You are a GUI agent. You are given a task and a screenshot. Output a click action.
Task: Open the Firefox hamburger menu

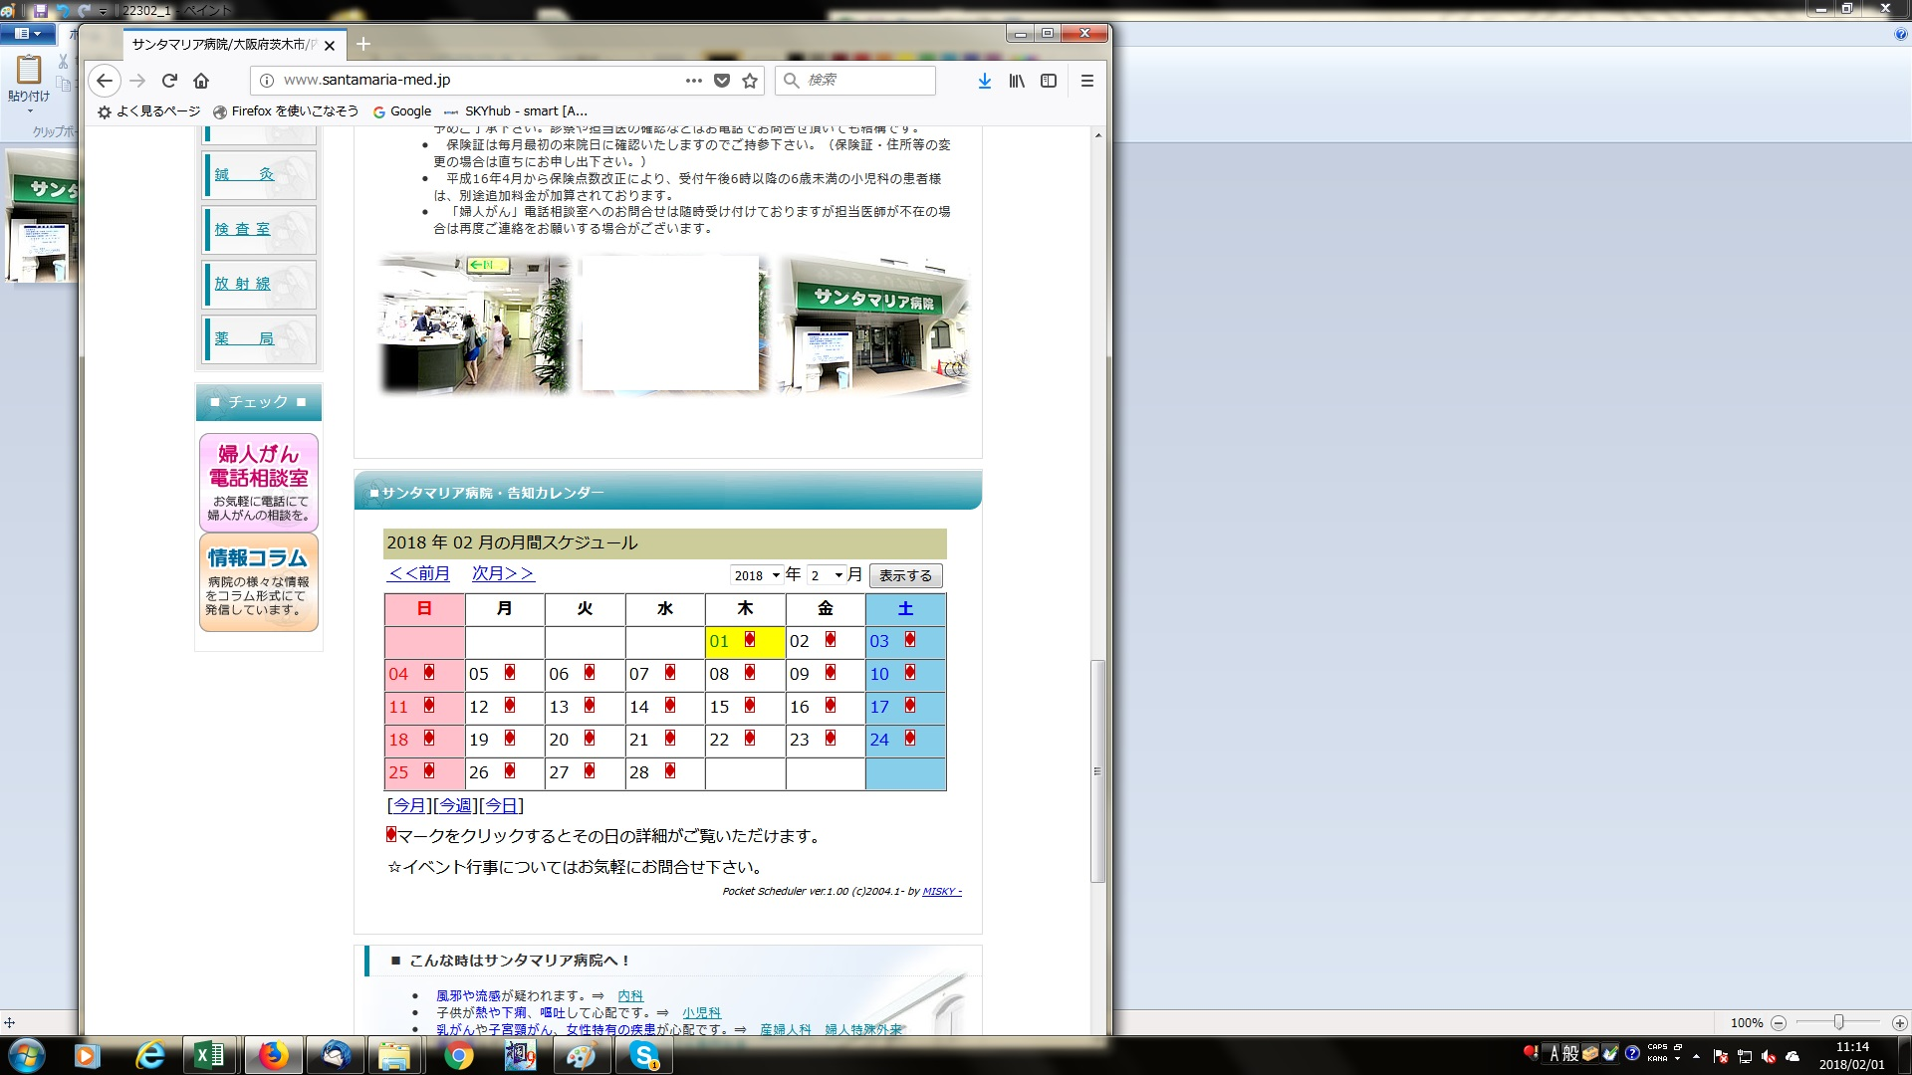pyautogui.click(x=1086, y=81)
